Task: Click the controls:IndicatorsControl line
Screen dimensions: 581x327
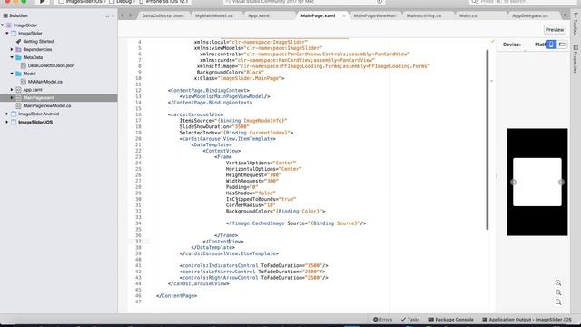Action: pyautogui.click(x=254, y=265)
